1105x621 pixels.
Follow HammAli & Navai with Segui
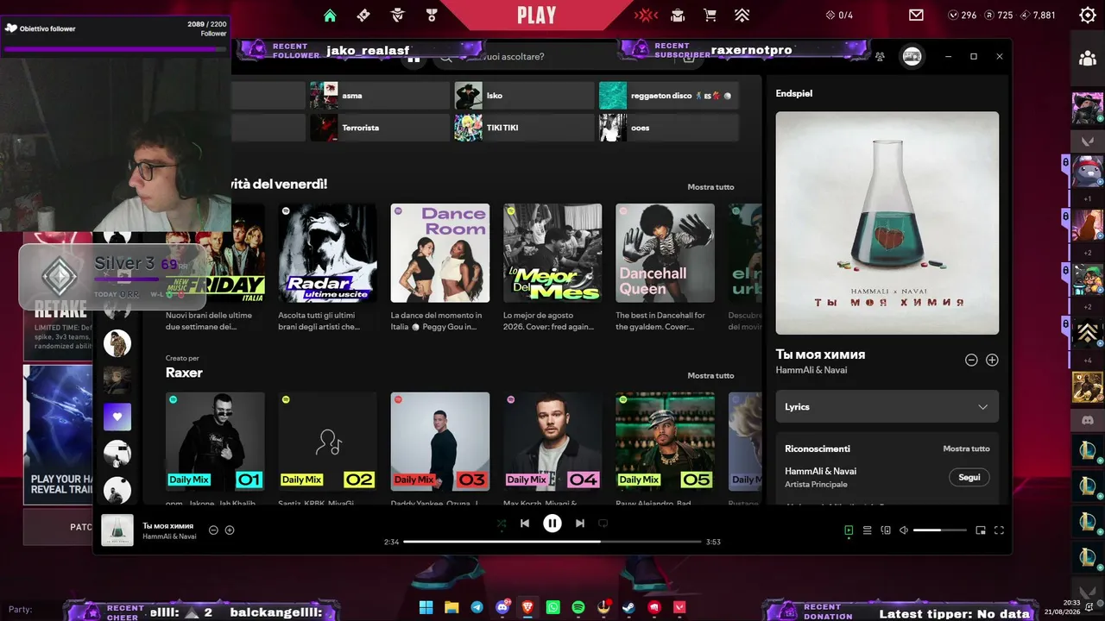pyautogui.click(x=969, y=477)
